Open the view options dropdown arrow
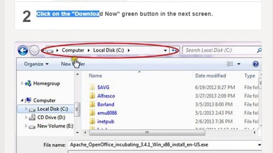This screenshot has width=273, height=153. point(239,64)
